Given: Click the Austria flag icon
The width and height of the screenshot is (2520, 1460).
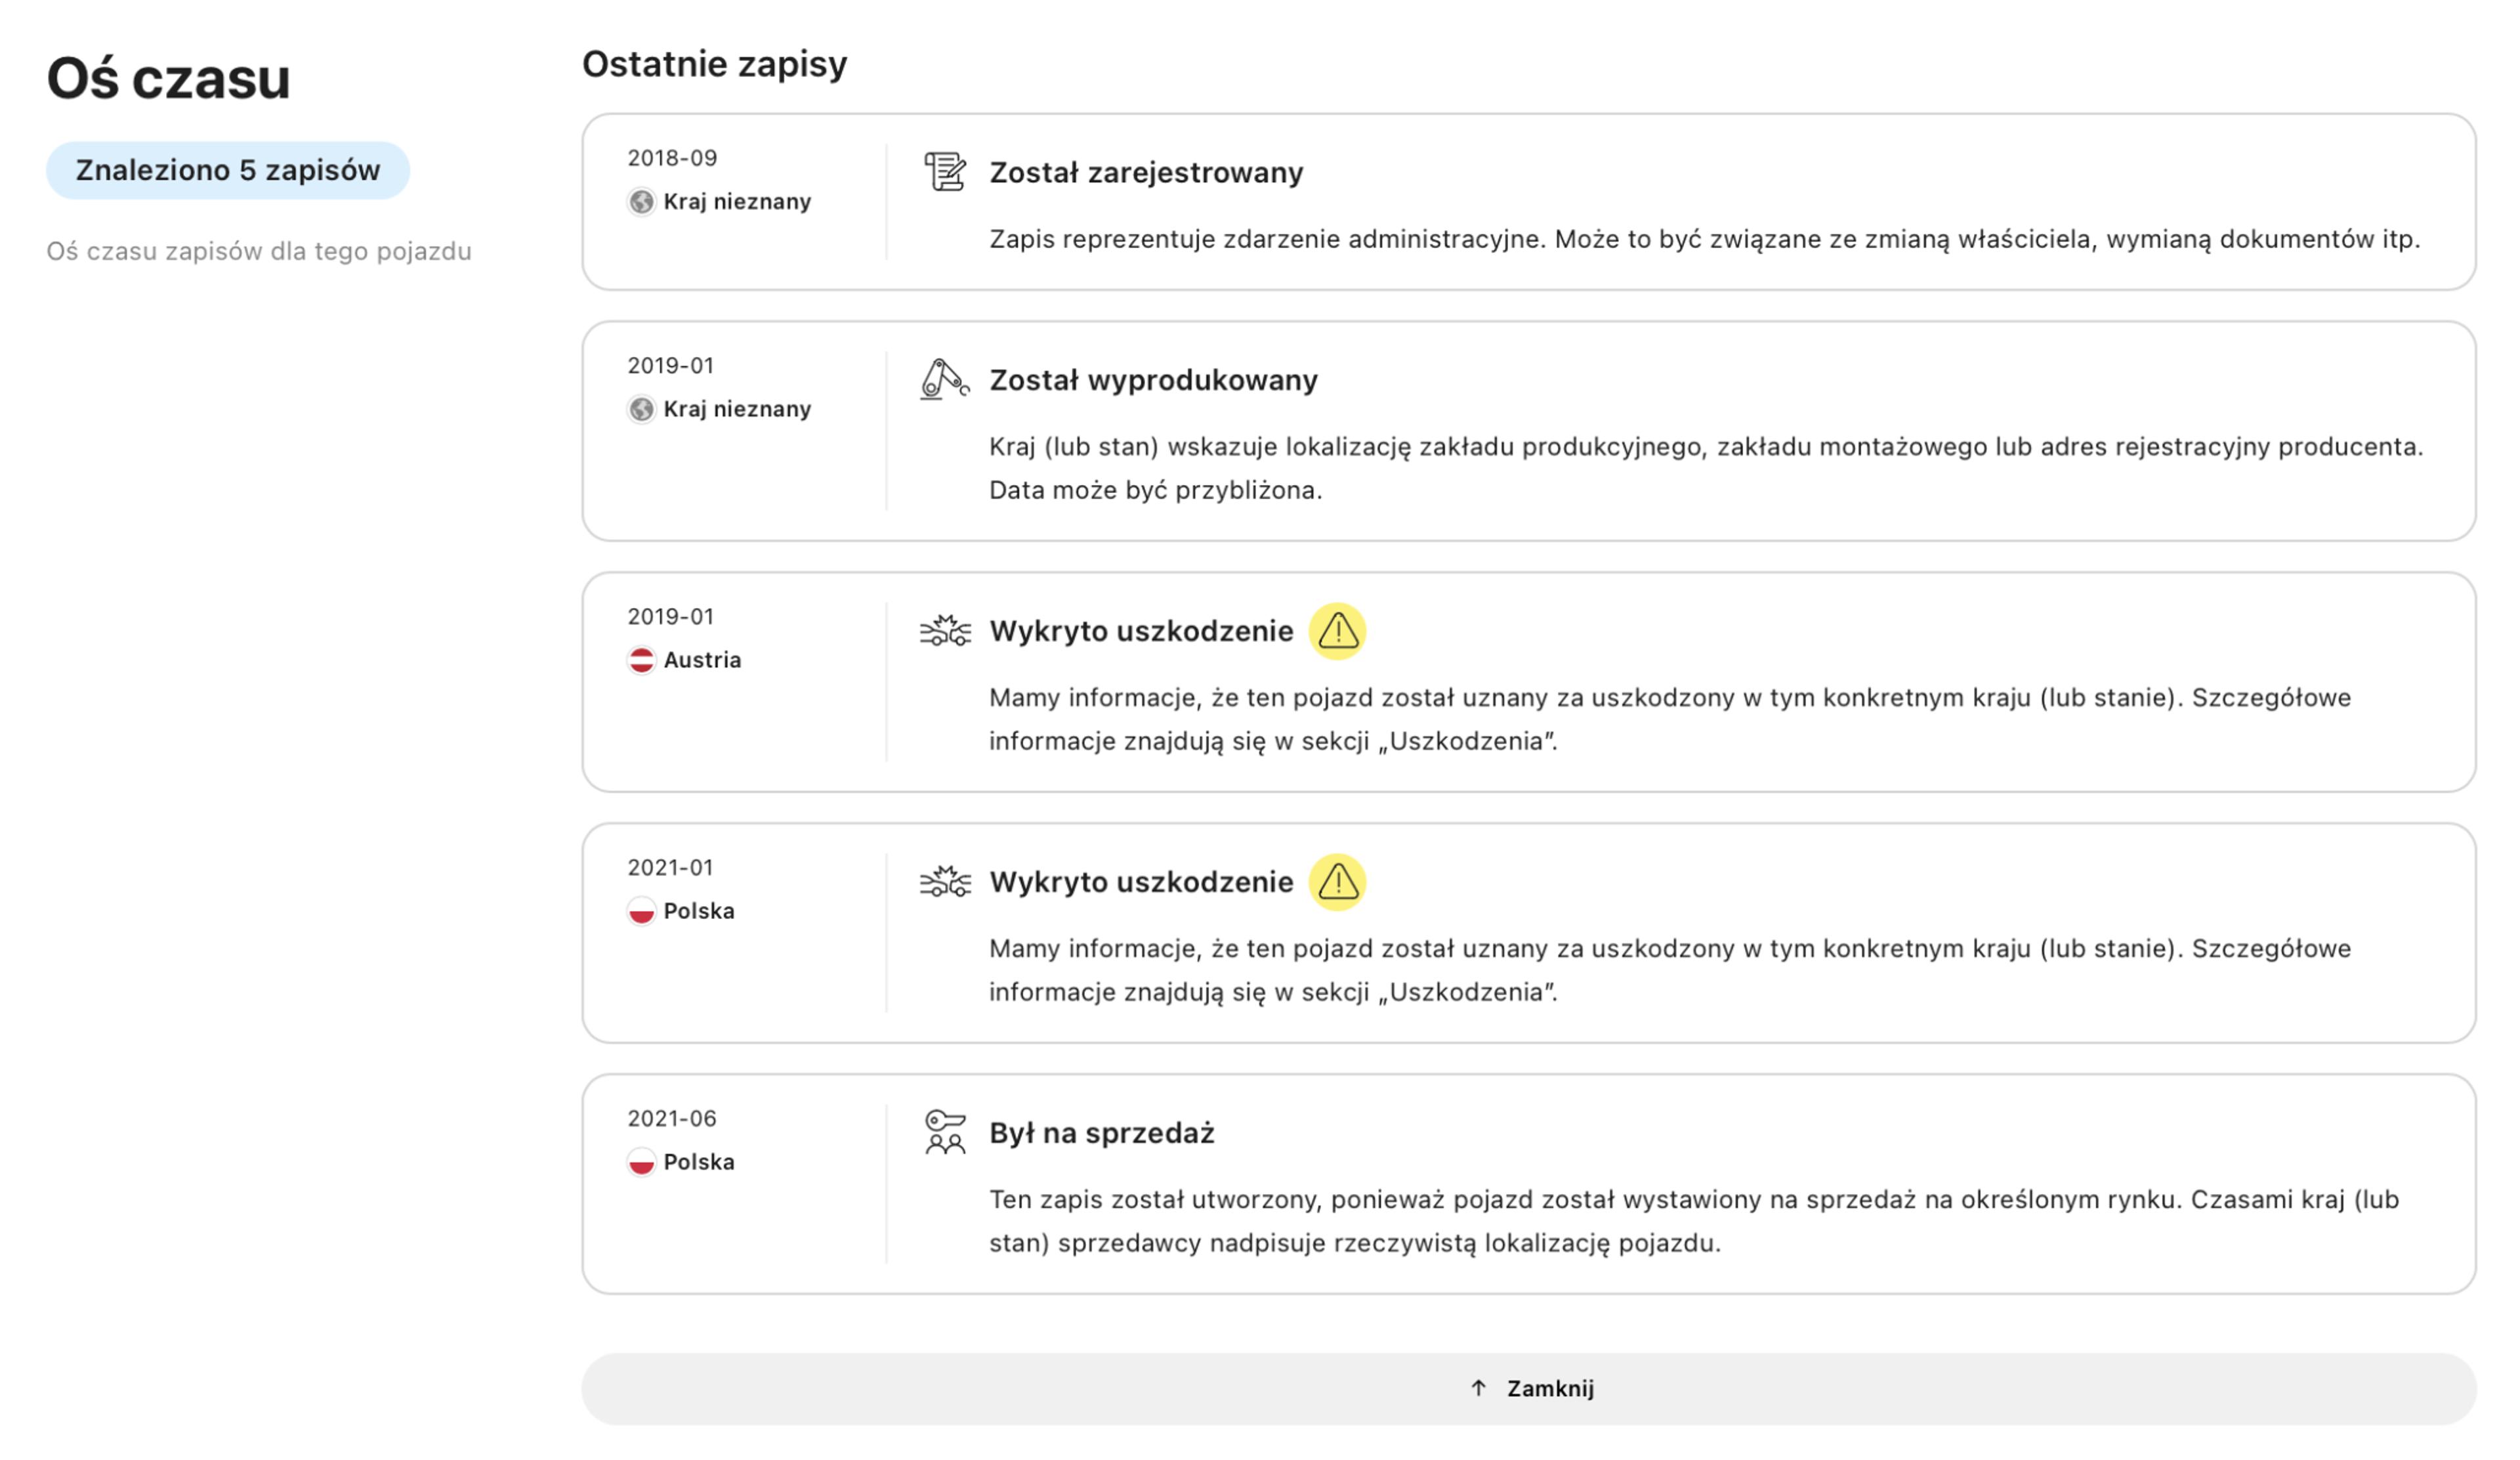Looking at the screenshot, I should click(x=641, y=660).
